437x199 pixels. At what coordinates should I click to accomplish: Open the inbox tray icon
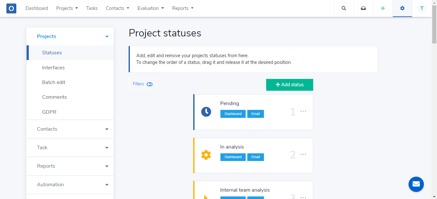363,8
